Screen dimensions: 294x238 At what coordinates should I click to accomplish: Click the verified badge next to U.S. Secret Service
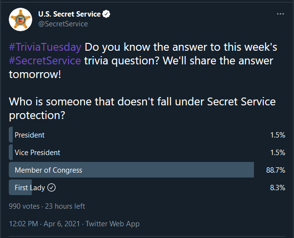pyautogui.click(x=106, y=14)
